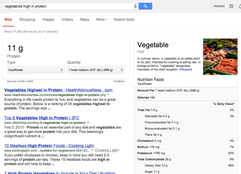241x174 pixels.
Task: Open the Cauliflower type dropdown
Action: pos(36,70)
